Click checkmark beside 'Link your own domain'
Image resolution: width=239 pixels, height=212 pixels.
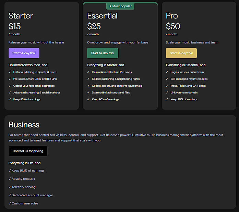pyautogui.click(x=167, y=92)
